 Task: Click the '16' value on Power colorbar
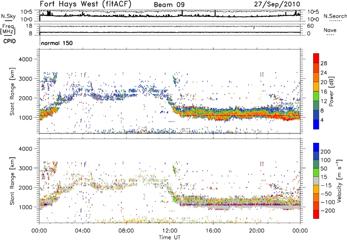324,92
